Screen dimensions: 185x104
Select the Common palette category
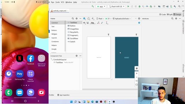point(57,23)
